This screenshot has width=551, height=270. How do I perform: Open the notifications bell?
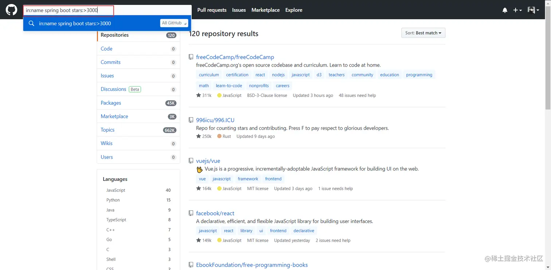pyautogui.click(x=505, y=10)
